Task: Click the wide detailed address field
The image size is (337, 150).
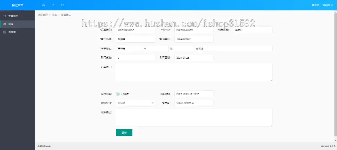Action: (233, 49)
